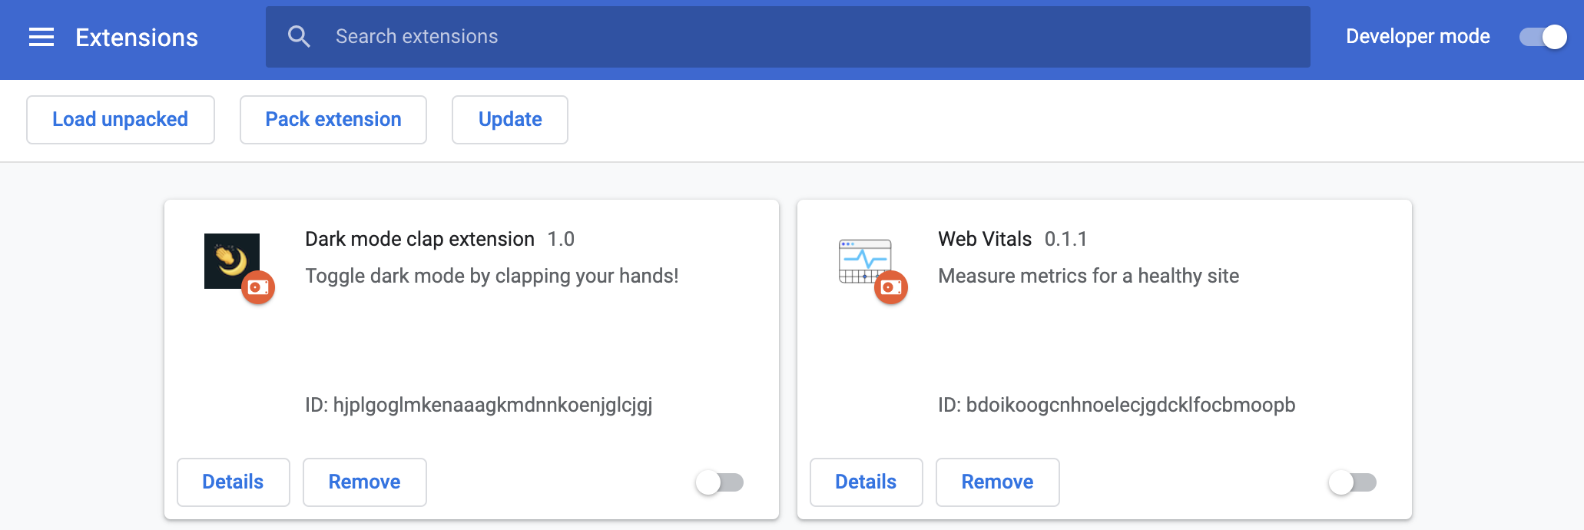Click unpacked badge on Web Vitals icon

(892, 287)
